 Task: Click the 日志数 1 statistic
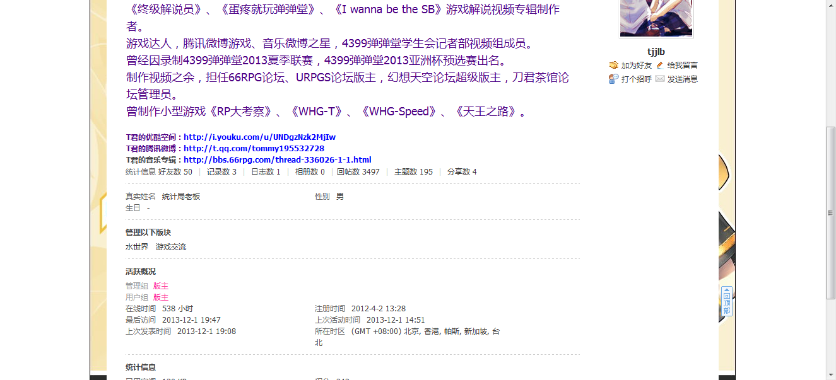pos(266,172)
